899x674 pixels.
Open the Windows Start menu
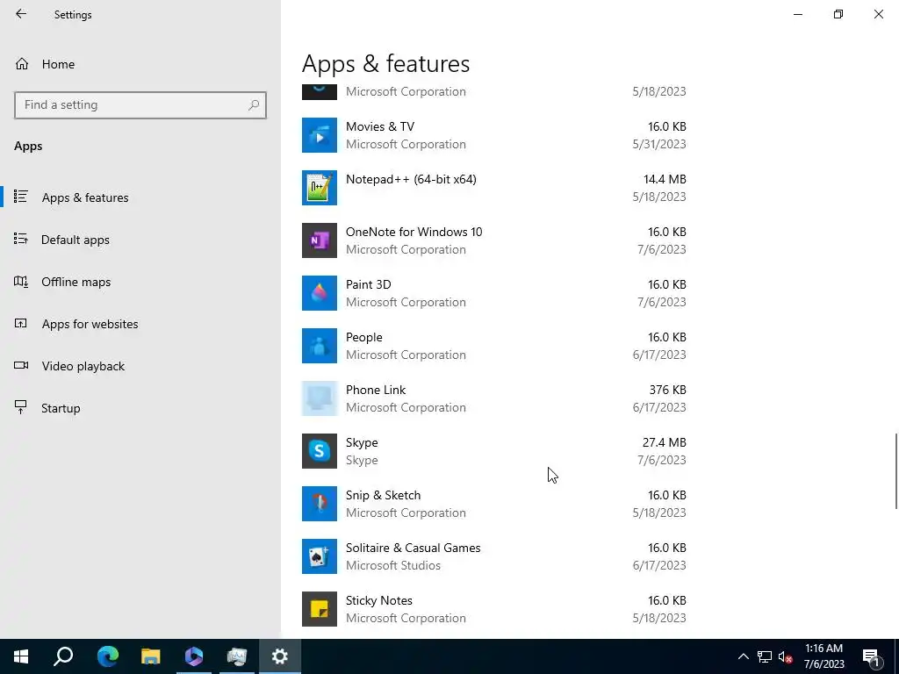[21, 656]
